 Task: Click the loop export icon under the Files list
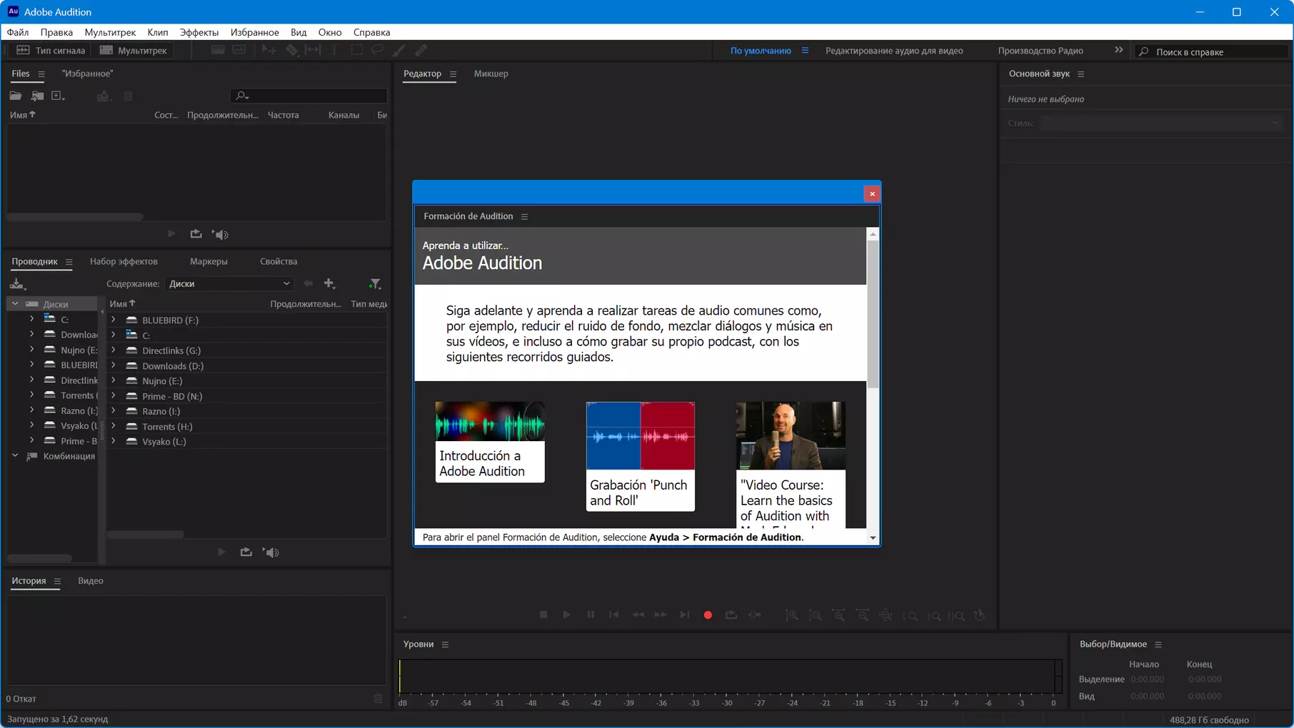[x=196, y=234]
